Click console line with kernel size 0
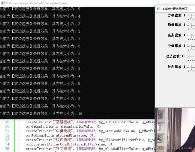This screenshot has width=195, height=152. [x=40, y=46]
